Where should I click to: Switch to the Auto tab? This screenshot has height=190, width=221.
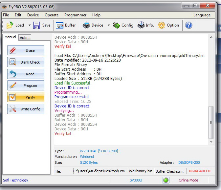(24, 38)
